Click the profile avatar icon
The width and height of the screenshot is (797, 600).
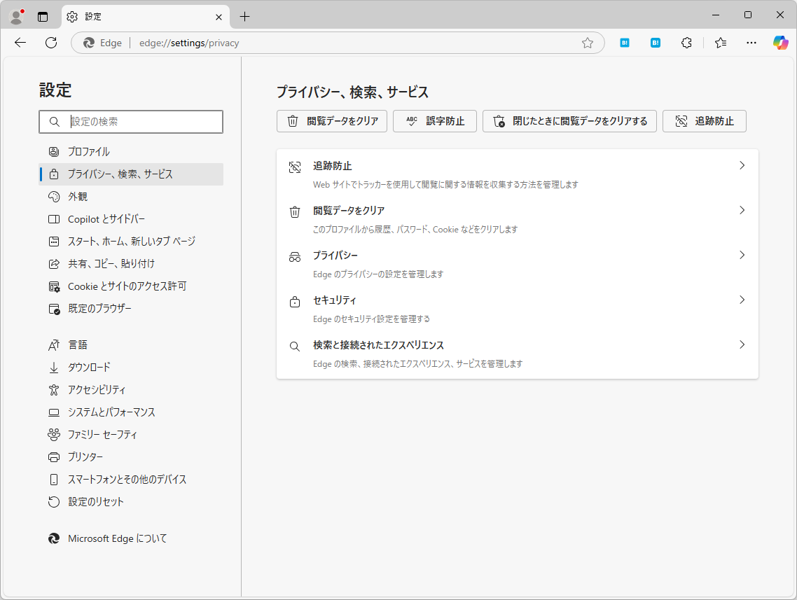(15, 15)
